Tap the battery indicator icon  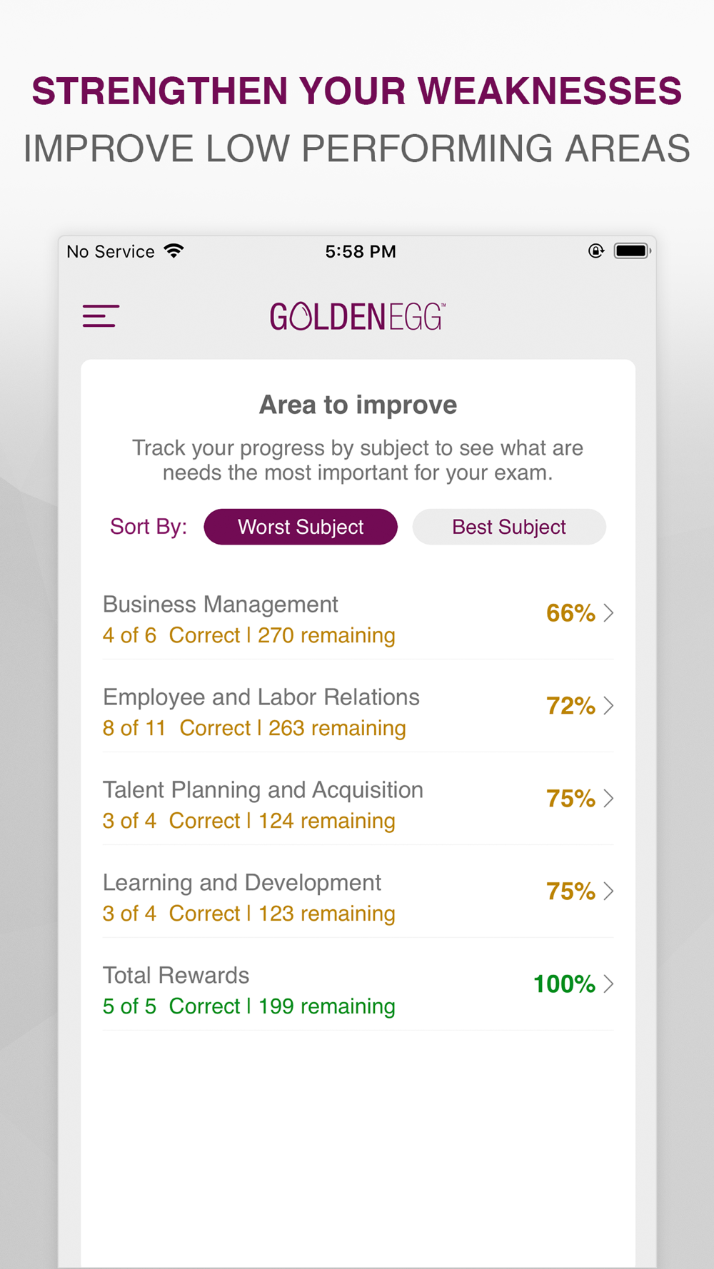point(633,251)
